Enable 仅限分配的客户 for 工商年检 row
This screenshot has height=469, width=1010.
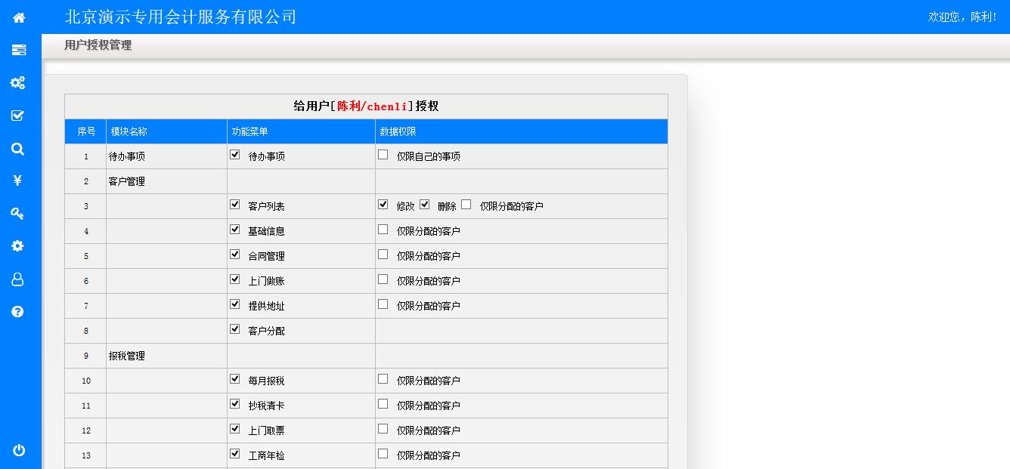(x=383, y=454)
